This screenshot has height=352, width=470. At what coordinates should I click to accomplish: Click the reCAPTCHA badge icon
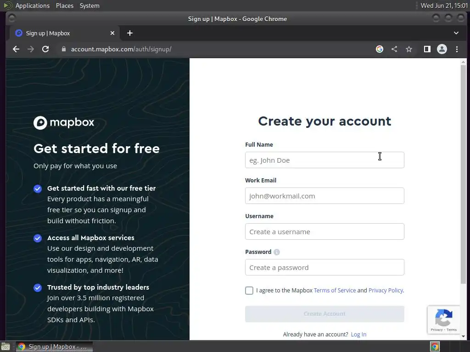[444, 318]
